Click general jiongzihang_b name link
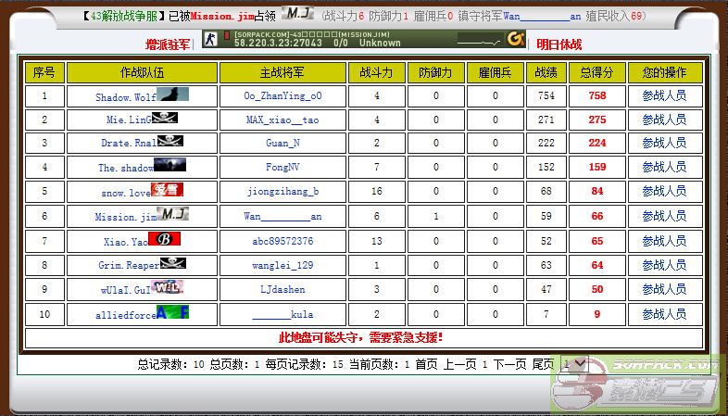728x416 pixels. pyautogui.click(x=282, y=192)
